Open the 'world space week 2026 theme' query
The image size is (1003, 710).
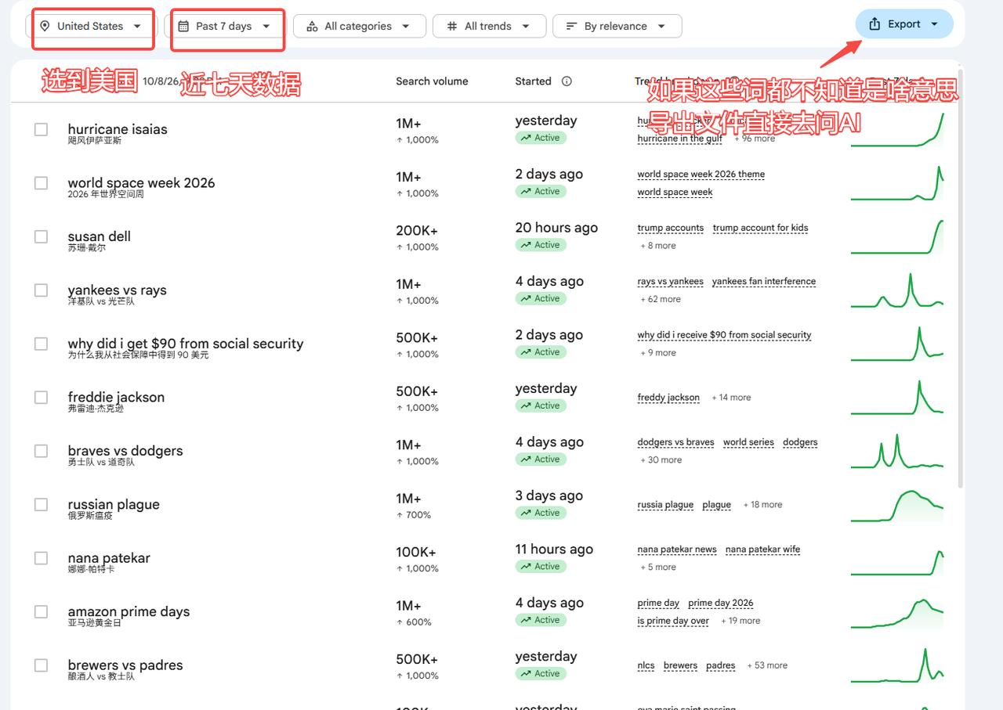click(x=701, y=175)
